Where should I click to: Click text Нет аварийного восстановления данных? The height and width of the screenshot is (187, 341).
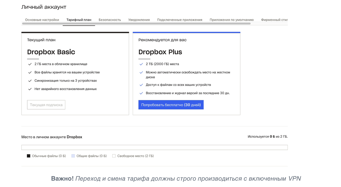click(66, 89)
